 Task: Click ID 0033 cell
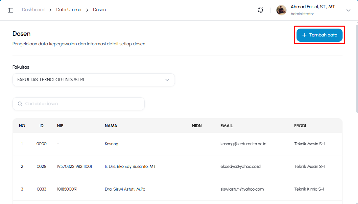pyautogui.click(x=41, y=189)
